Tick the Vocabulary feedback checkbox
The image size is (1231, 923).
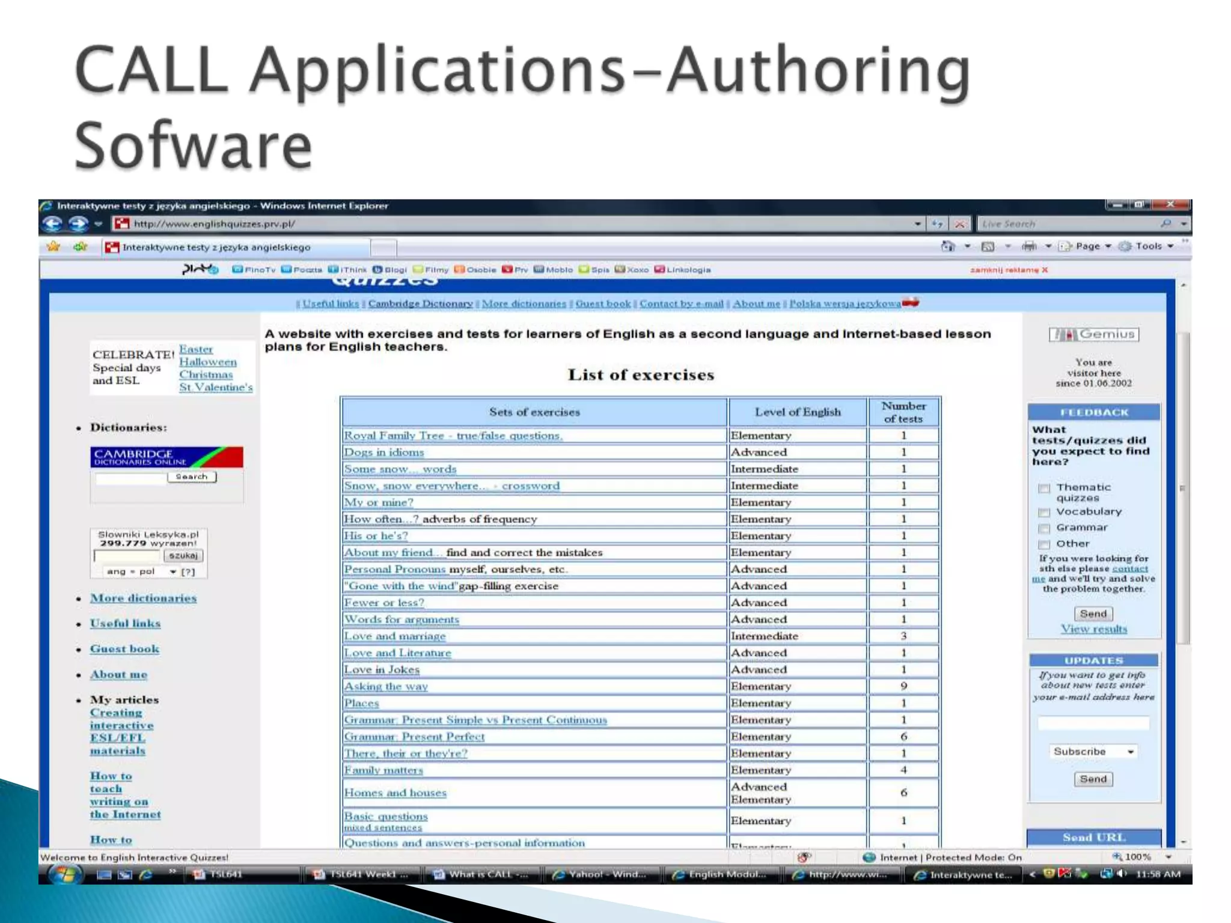pos(1044,513)
